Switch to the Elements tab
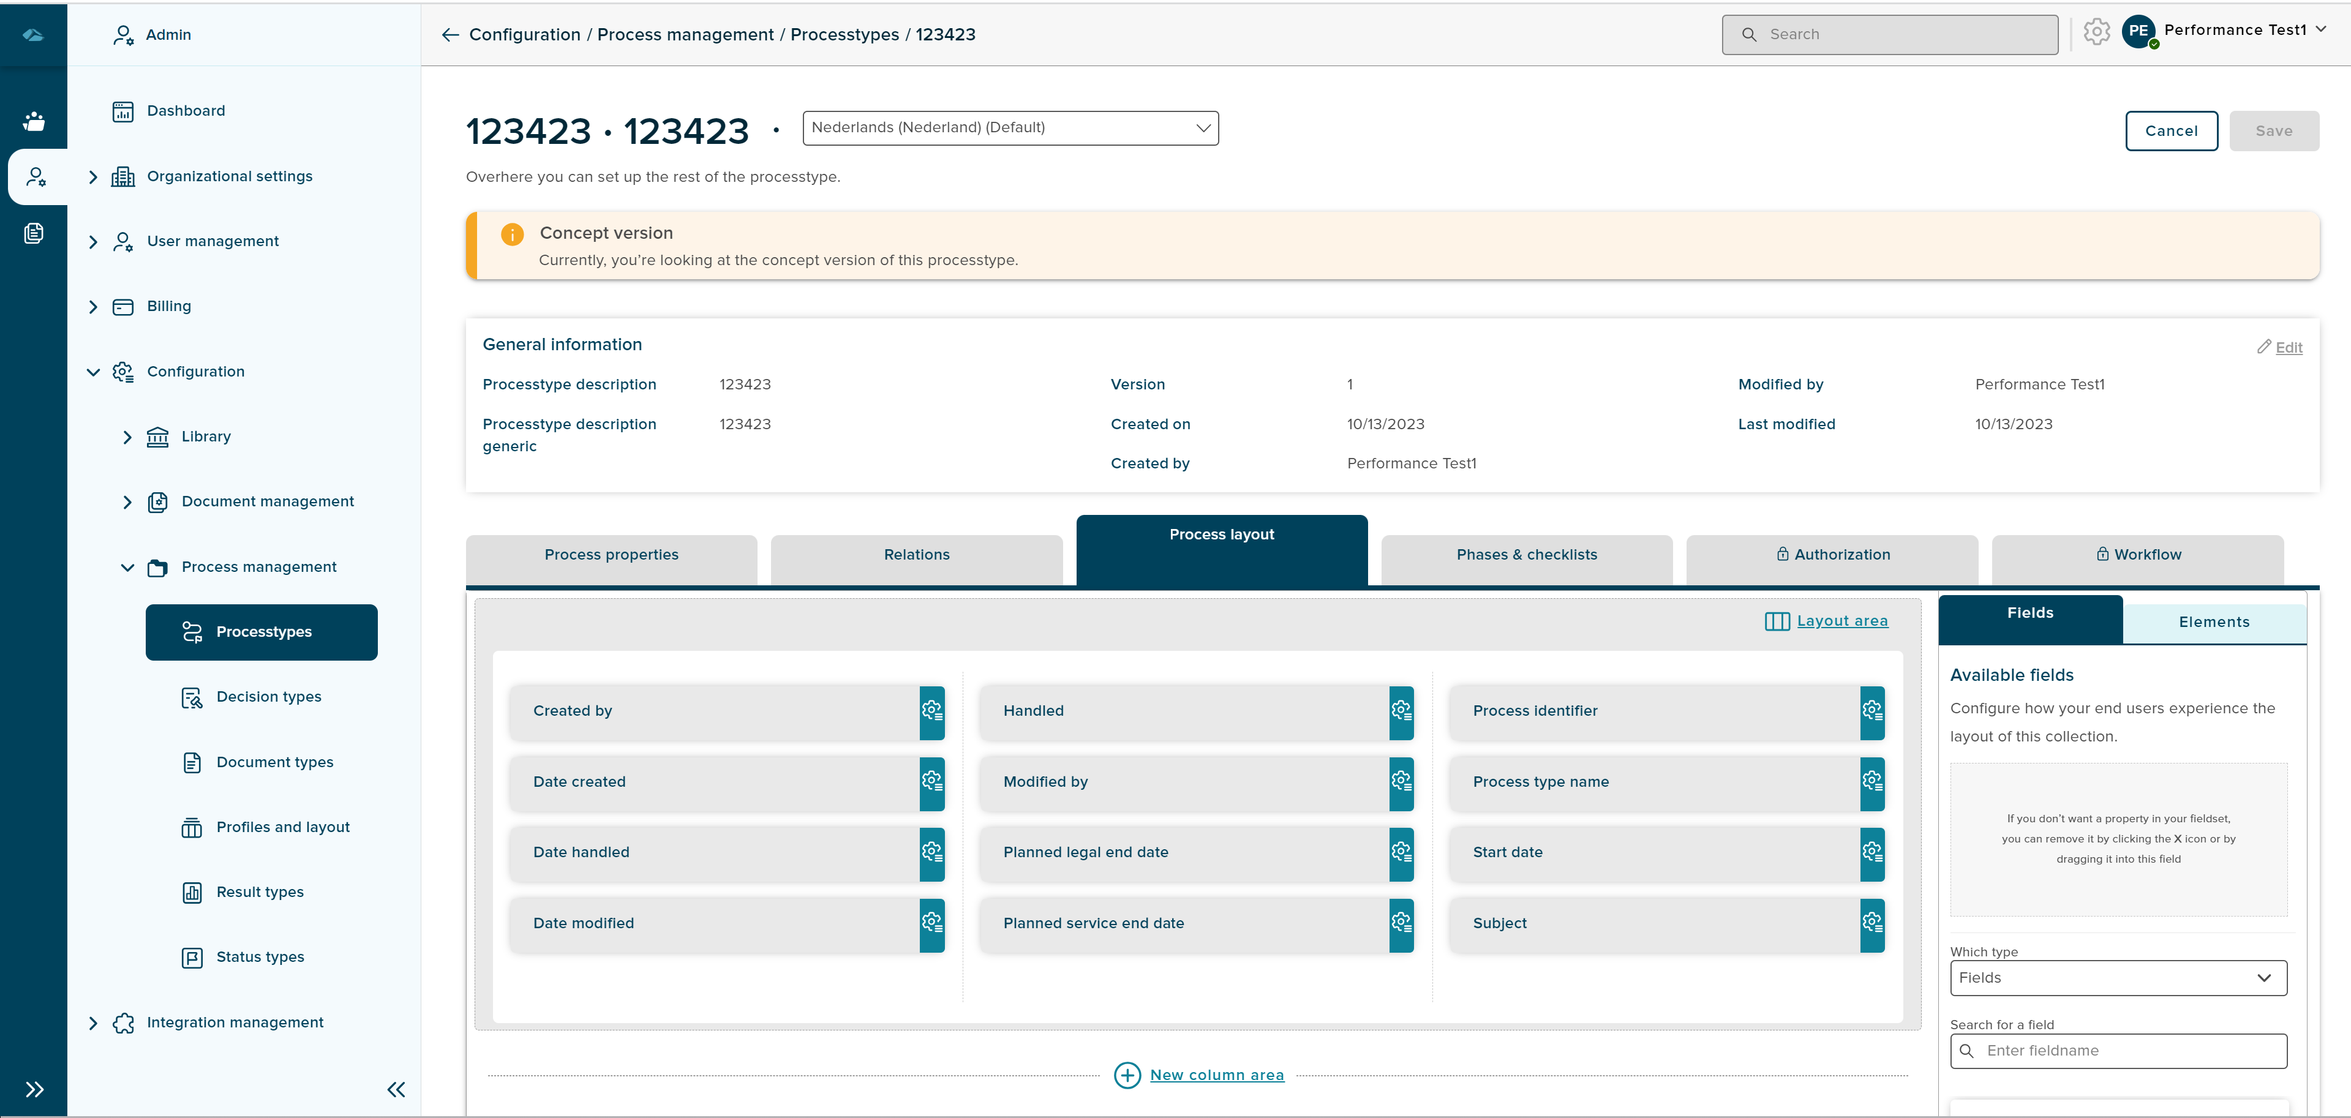The image size is (2351, 1118). point(2213,623)
